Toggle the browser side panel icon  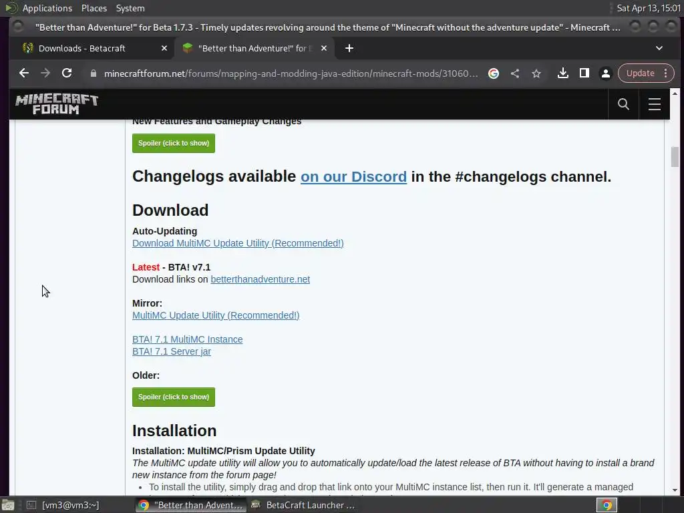584,73
